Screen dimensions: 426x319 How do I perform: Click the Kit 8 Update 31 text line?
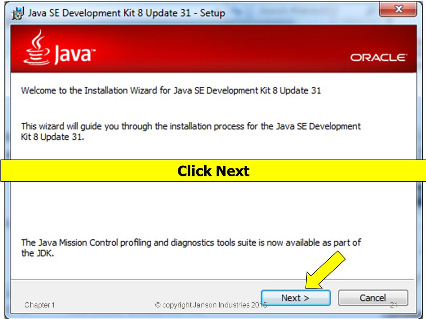pos(52,137)
